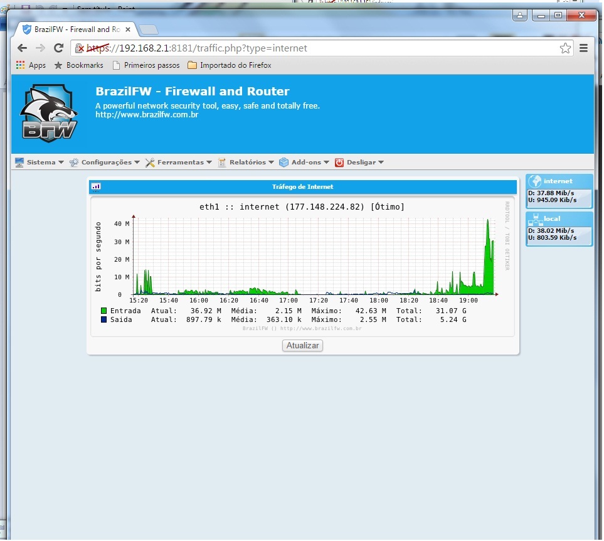Click the Saida Atual value 897.79 k

(x=204, y=320)
